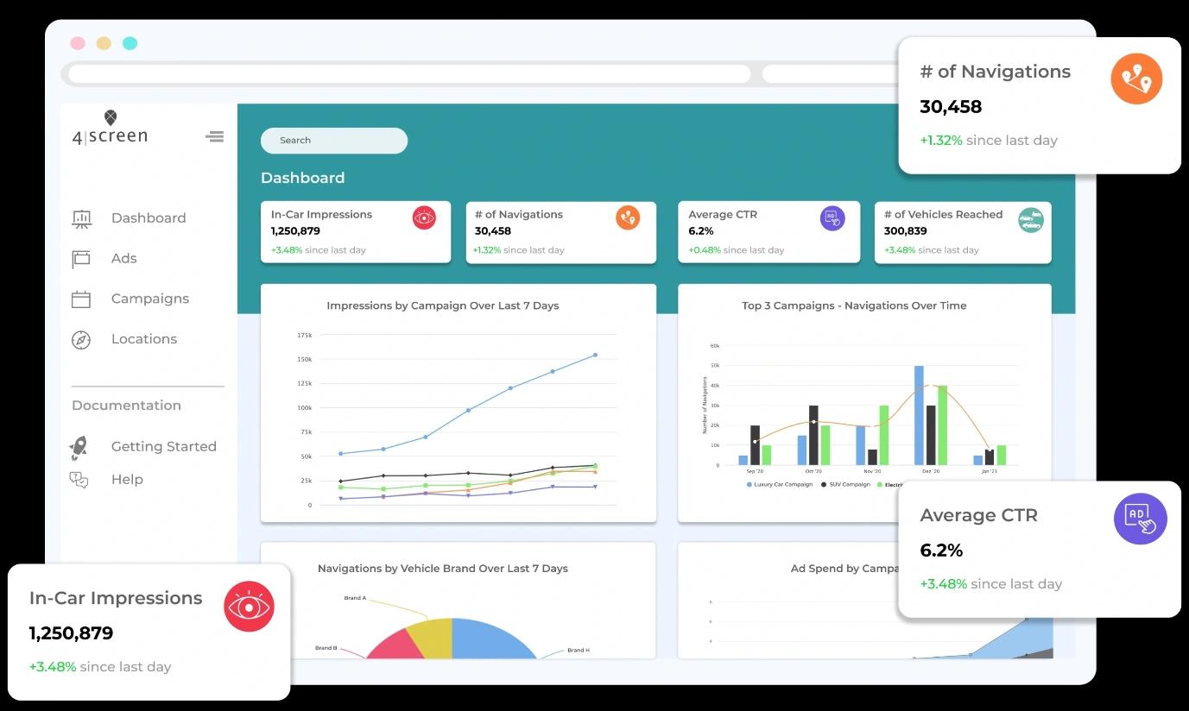
Task: Click large purple AD click icon in popup card
Action: coord(1141,518)
